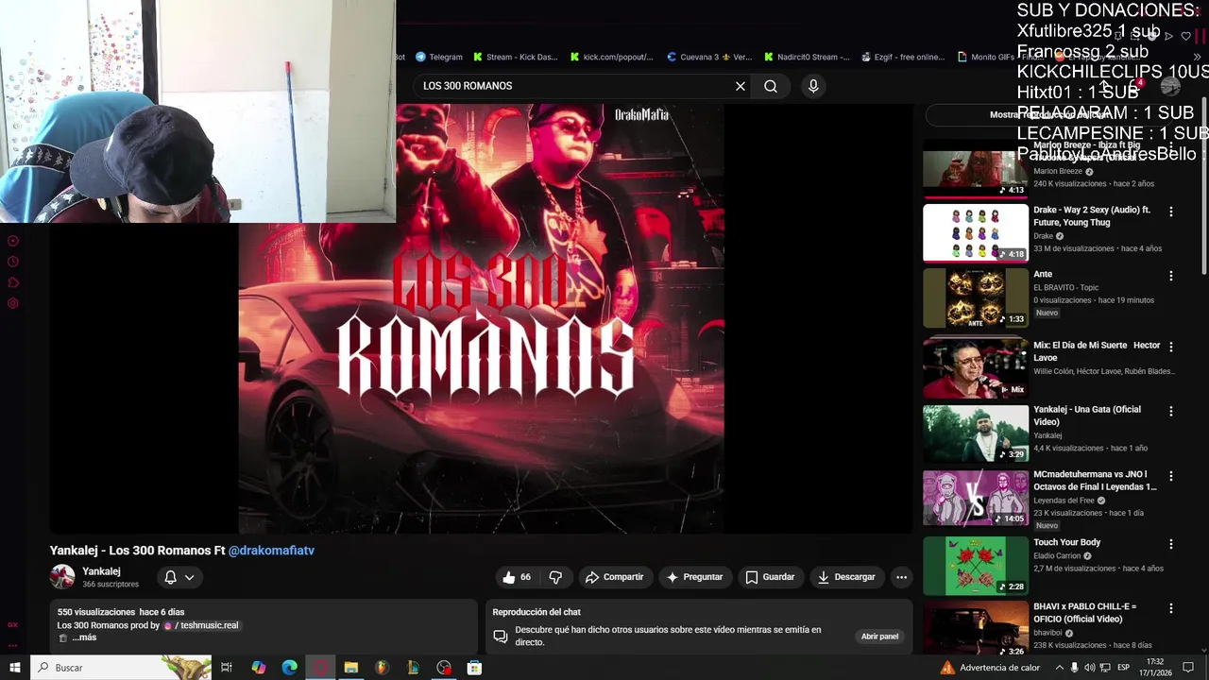Open League of Legends taskbar icon
Viewport: 1209px width, 680px height.
[413, 668]
